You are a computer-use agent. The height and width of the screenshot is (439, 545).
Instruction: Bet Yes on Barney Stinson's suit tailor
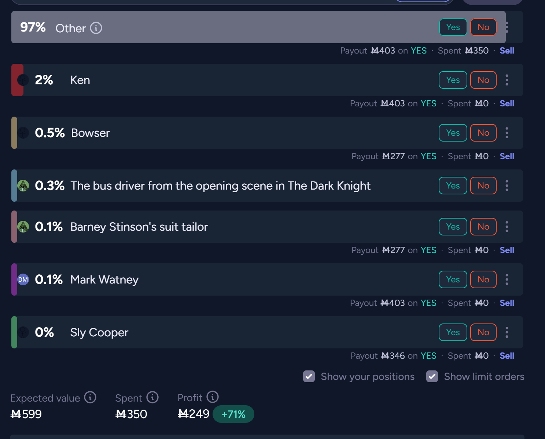(453, 227)
